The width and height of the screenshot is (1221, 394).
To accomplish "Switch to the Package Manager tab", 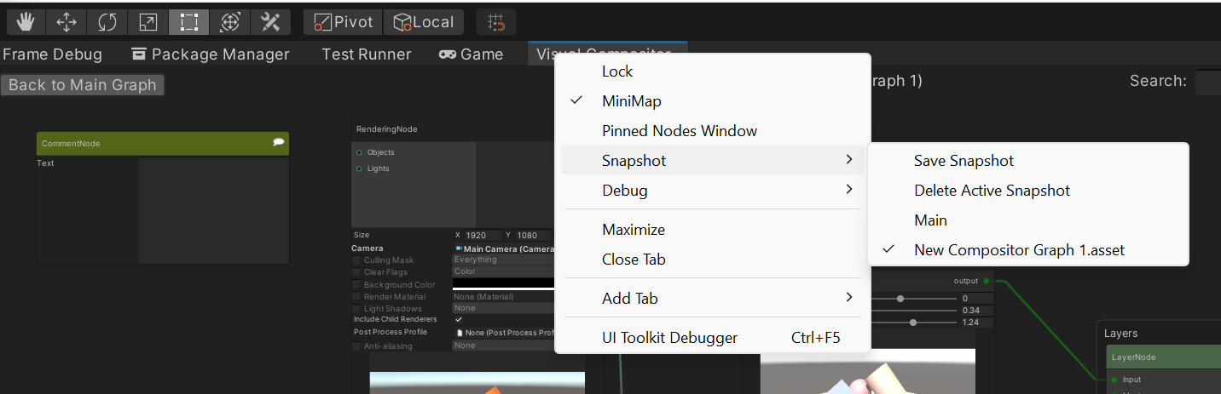I will point(211,54).
